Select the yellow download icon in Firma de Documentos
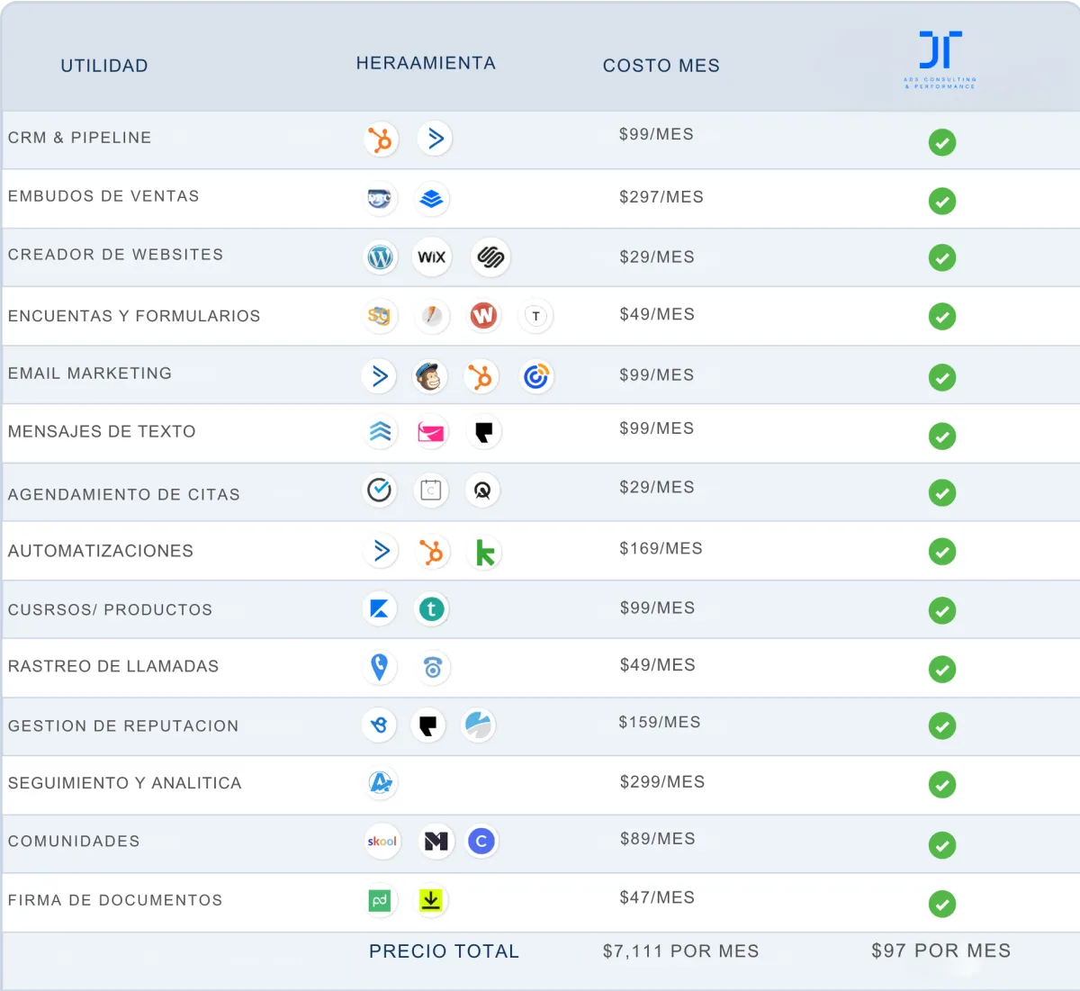Image resolution: width=1080 pixels, height=991 pixels. click(431, 900)
